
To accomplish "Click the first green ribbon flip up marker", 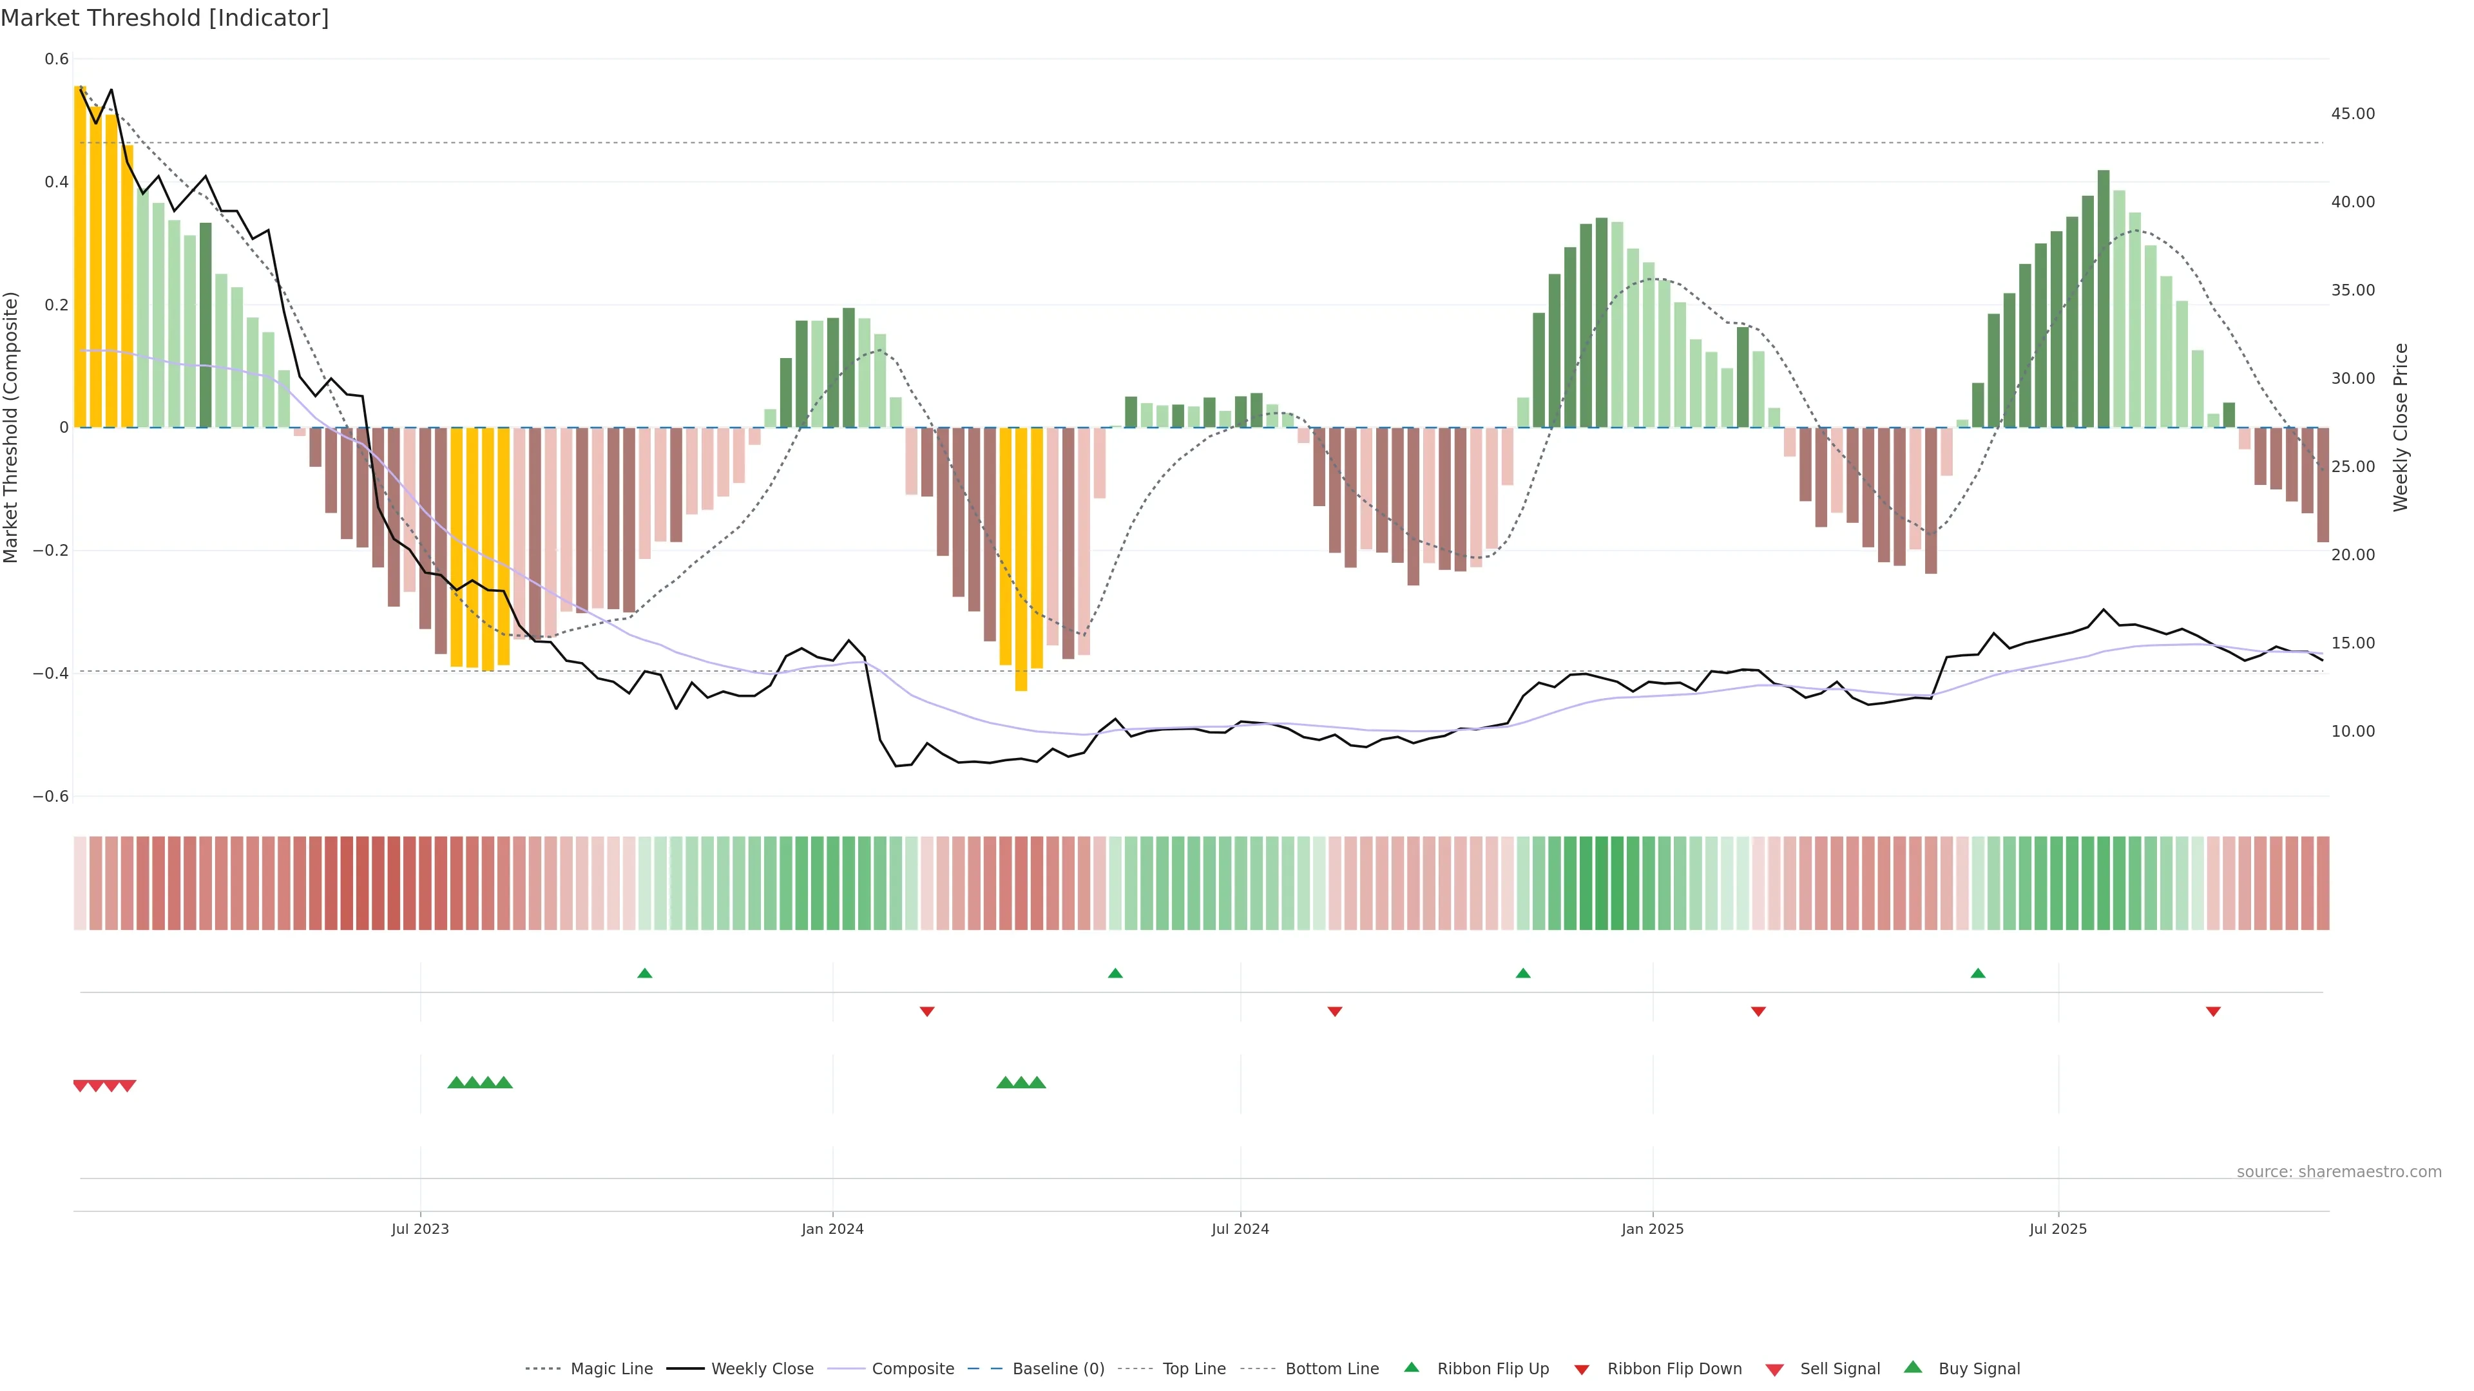I will click(644, 974).
